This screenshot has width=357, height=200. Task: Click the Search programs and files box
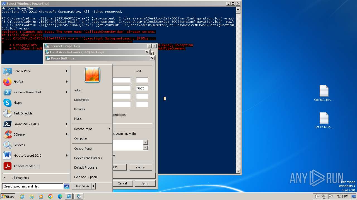coord(33,186)
